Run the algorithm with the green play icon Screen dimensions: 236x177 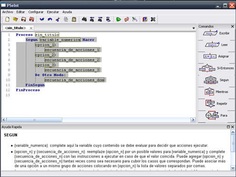[118, 19]
